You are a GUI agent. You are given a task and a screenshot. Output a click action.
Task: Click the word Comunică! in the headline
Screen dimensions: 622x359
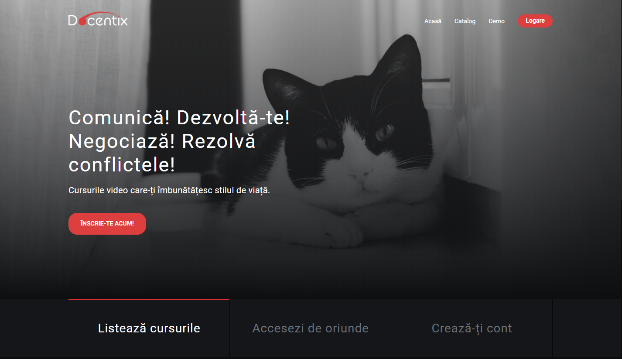[x=120, y=118]
